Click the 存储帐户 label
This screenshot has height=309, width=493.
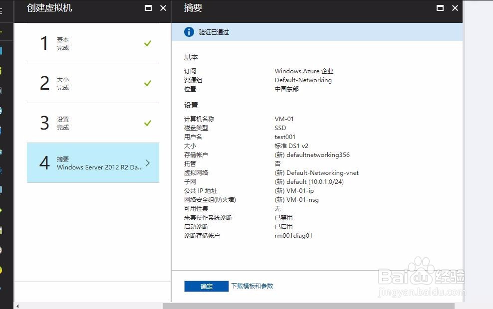[x=196, y=154]
